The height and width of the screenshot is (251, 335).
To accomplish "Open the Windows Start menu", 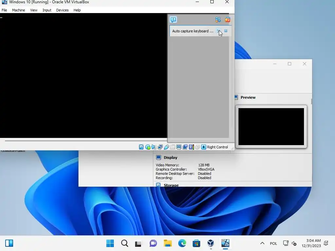I will click(110, 243).
